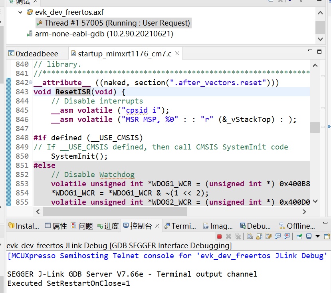
Task: Remove all terminated launches from console
Action: click(238, 236)
